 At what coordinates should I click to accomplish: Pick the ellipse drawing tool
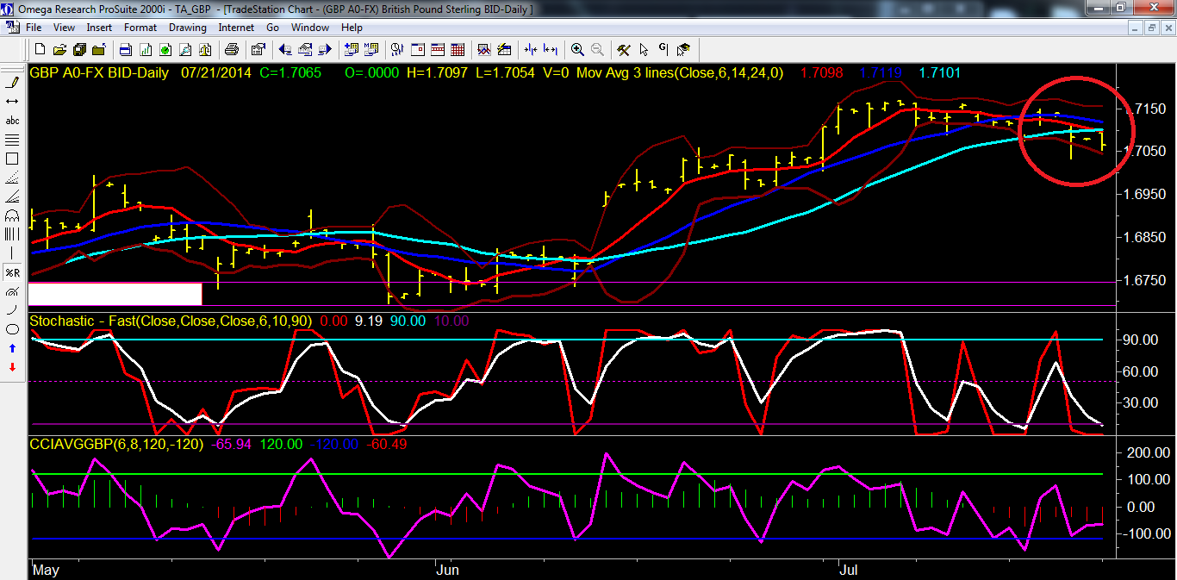[x=13, y=329]
